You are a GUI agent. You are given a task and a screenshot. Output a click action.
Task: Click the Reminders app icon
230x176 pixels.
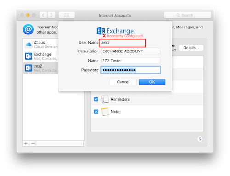click(105, 99)
